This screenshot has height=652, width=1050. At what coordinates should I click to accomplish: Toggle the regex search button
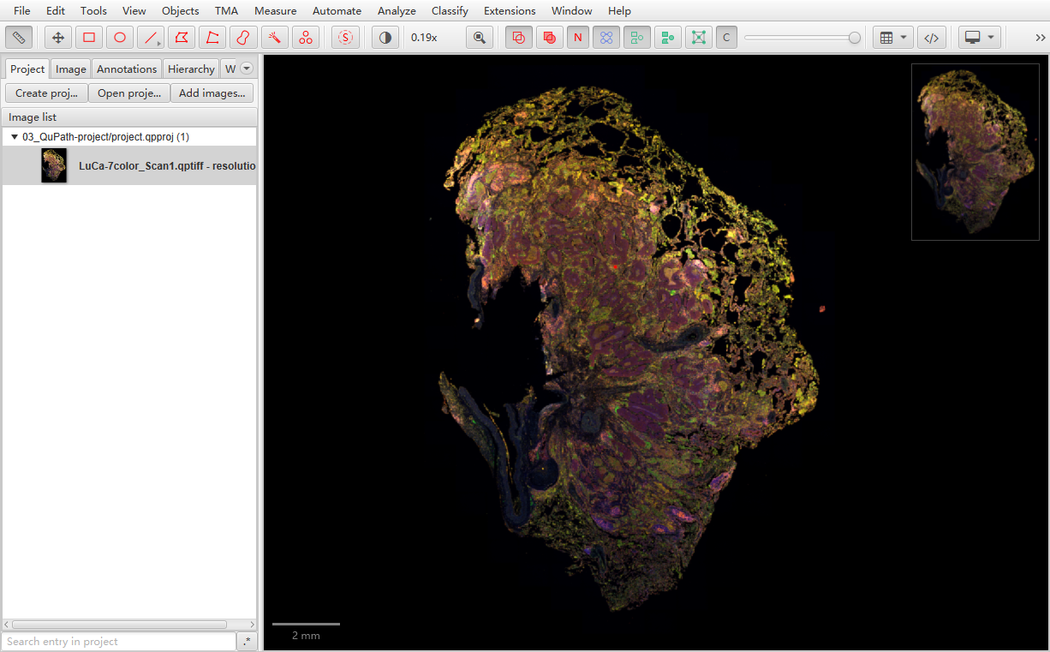[x=247, y=641]
